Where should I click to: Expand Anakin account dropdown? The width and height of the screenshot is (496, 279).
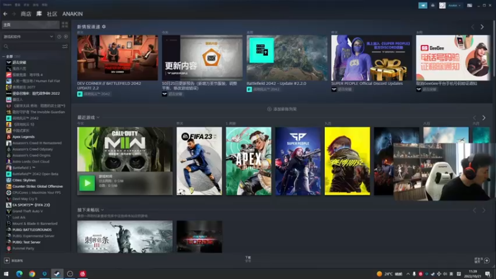[x=454, y=6]
